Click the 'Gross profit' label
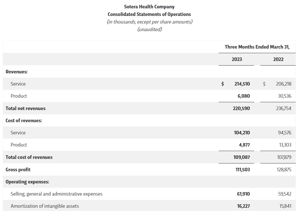Screen dimensions: 296x211 (x=18, y=170)
